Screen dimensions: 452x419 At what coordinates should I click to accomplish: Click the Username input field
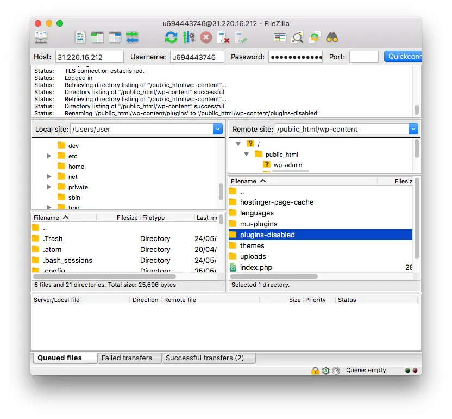[197, 57]
